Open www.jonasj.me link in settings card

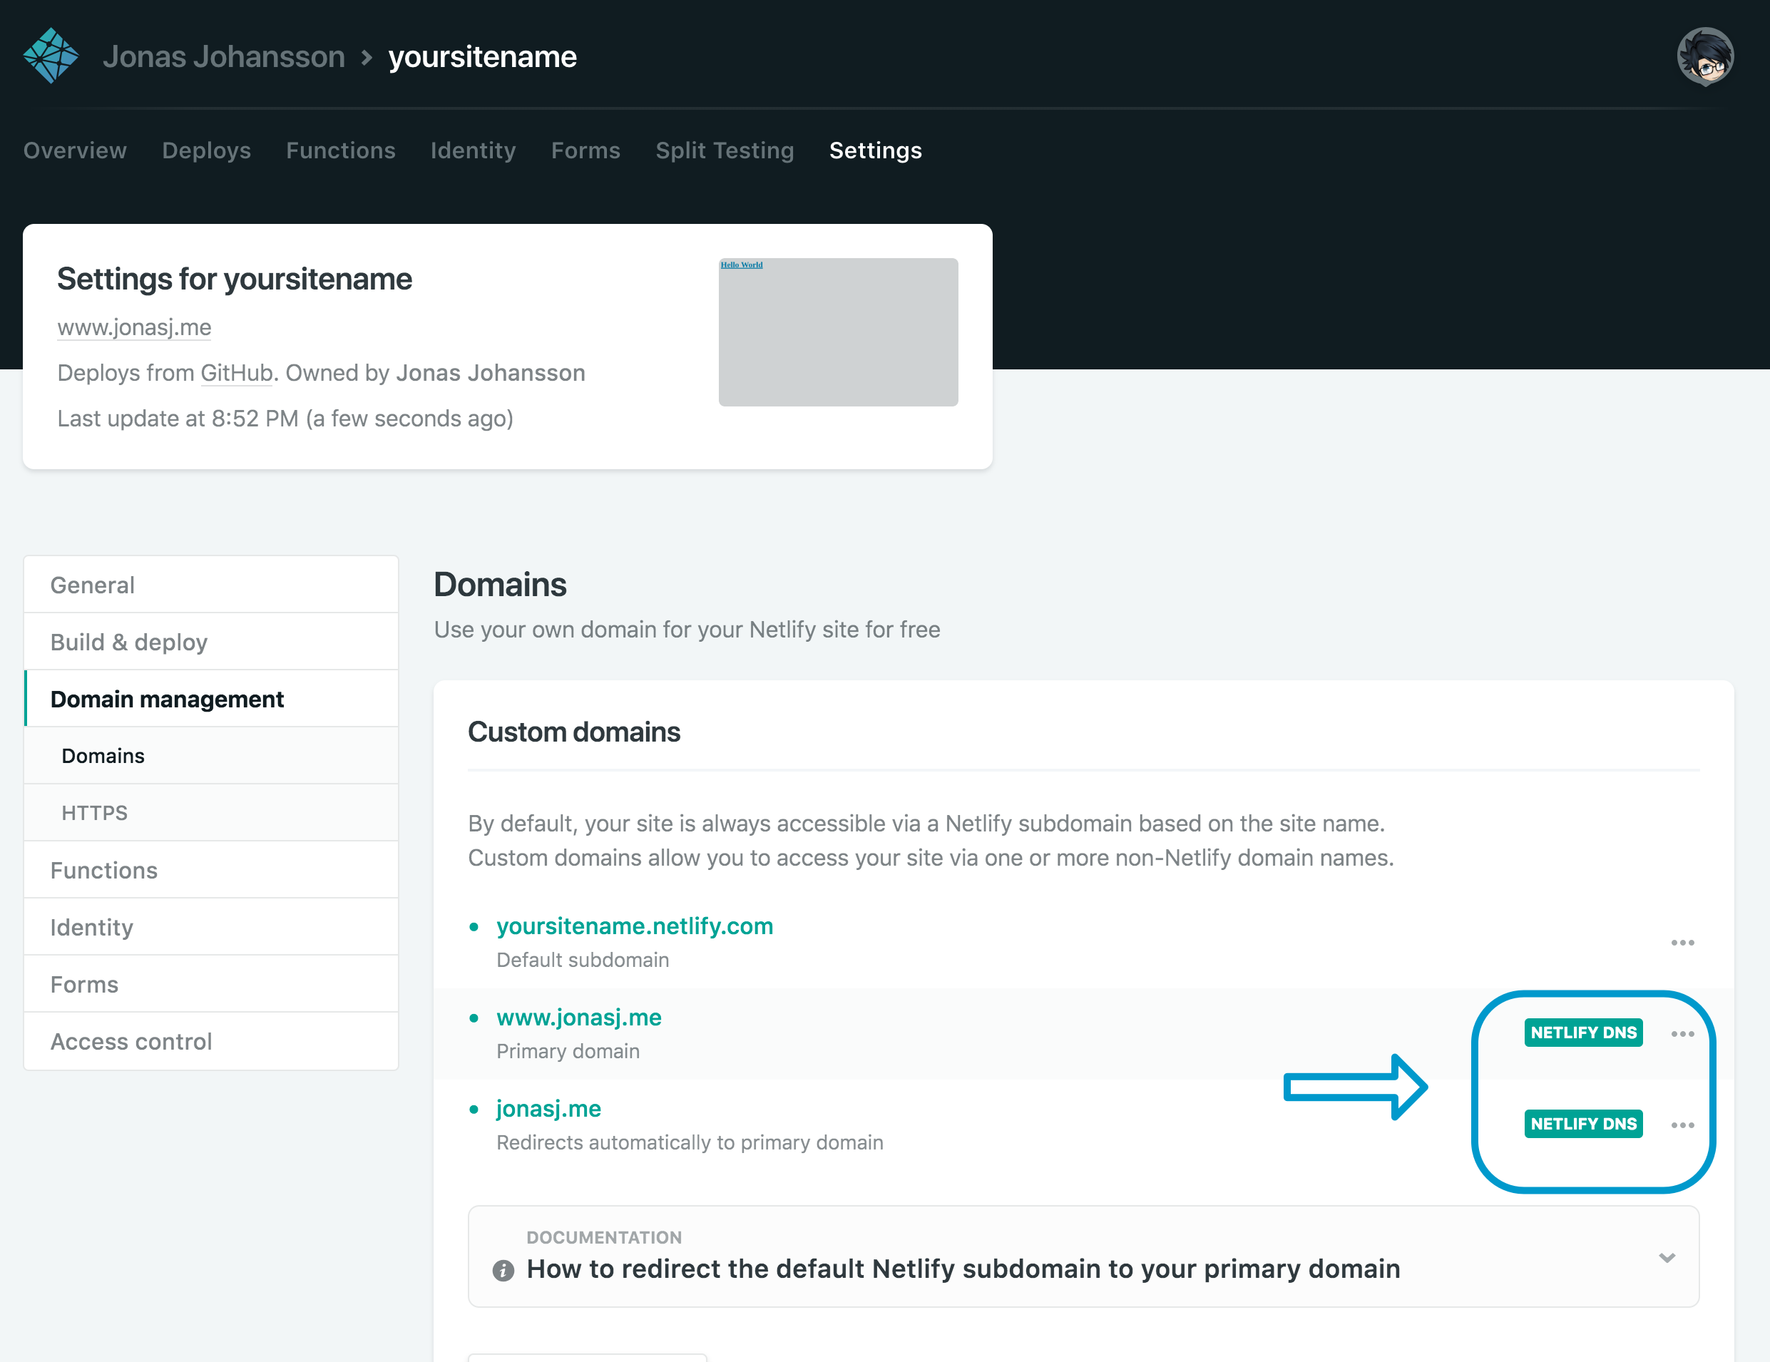(135, 327)
